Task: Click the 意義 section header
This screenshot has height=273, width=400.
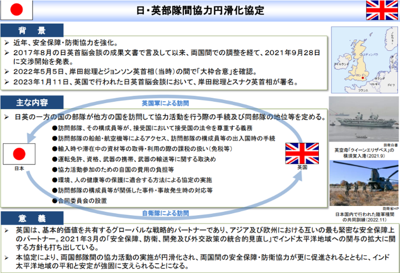Action: pos(32,218)
